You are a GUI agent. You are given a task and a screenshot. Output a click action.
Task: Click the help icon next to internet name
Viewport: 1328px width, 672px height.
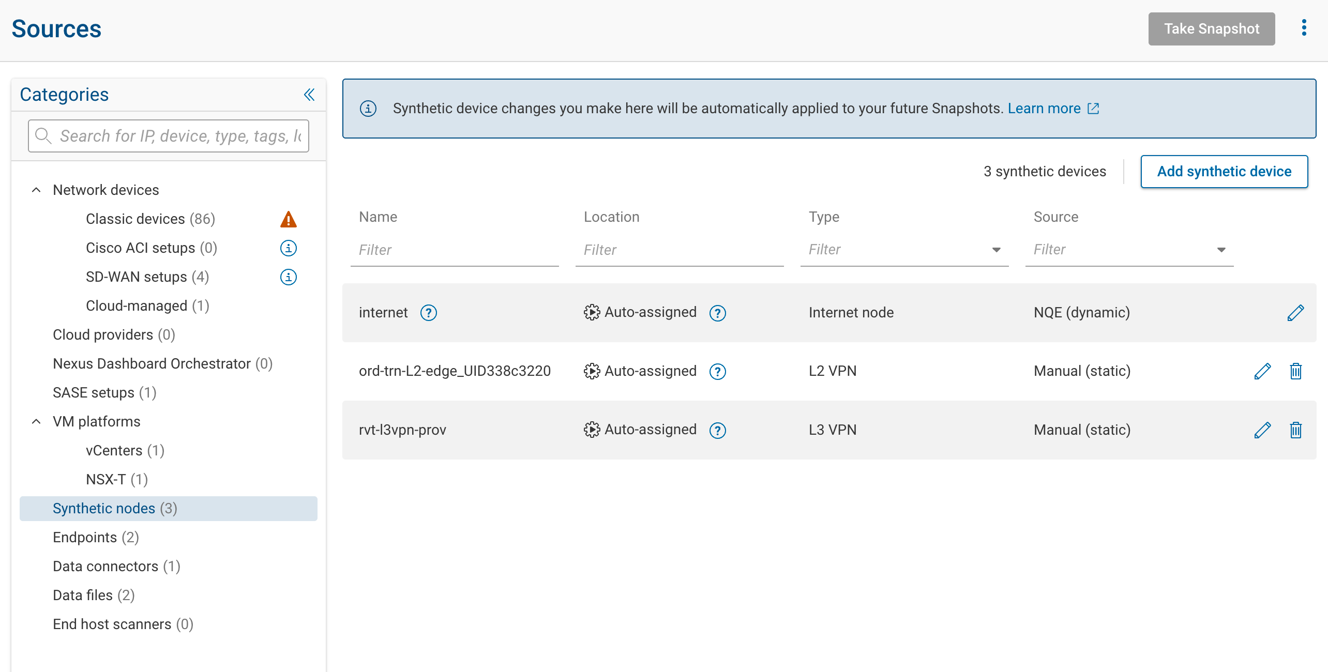tap(429, 313)
